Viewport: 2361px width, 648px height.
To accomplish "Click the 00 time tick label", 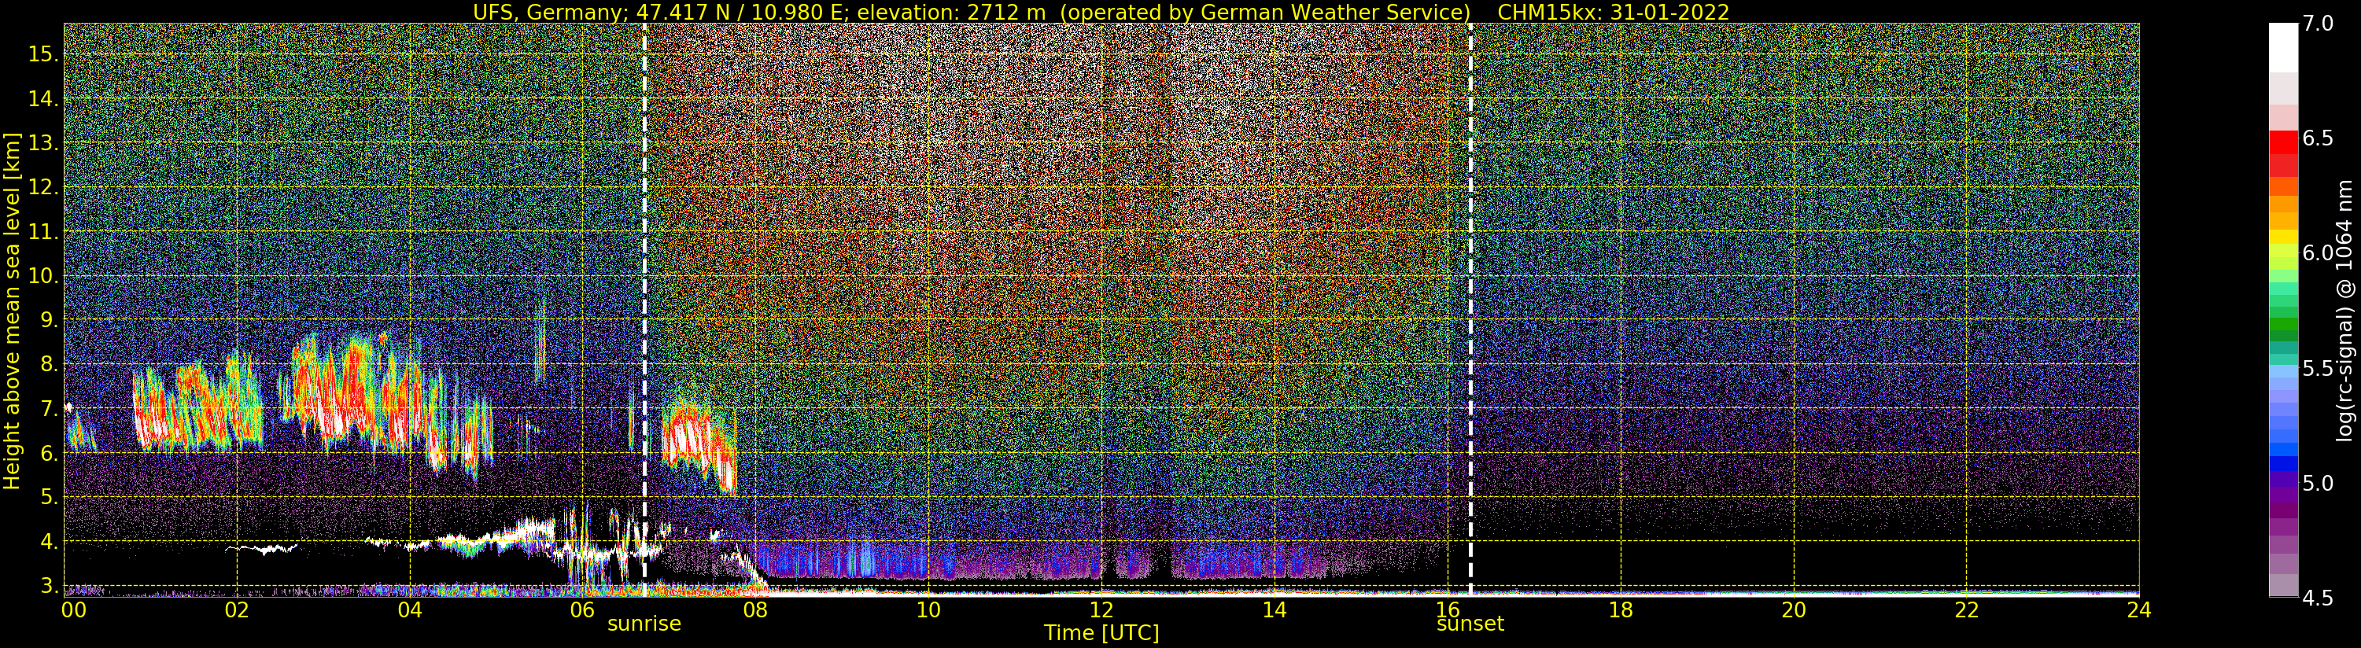I will (73, 610).
